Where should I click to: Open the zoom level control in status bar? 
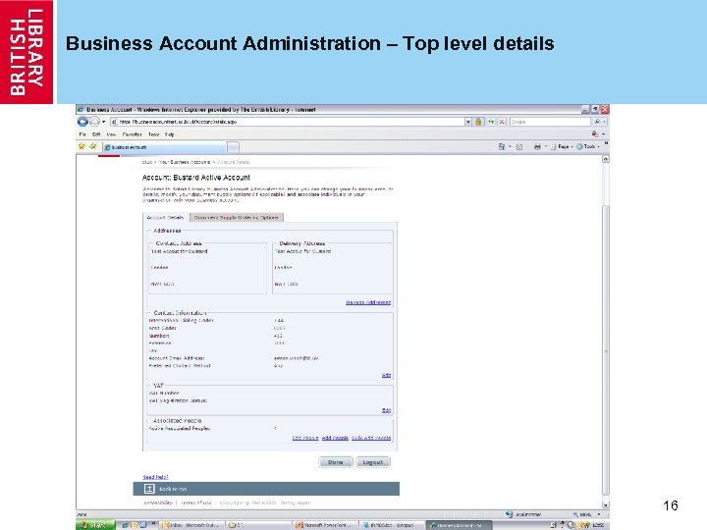click(588, 514)
